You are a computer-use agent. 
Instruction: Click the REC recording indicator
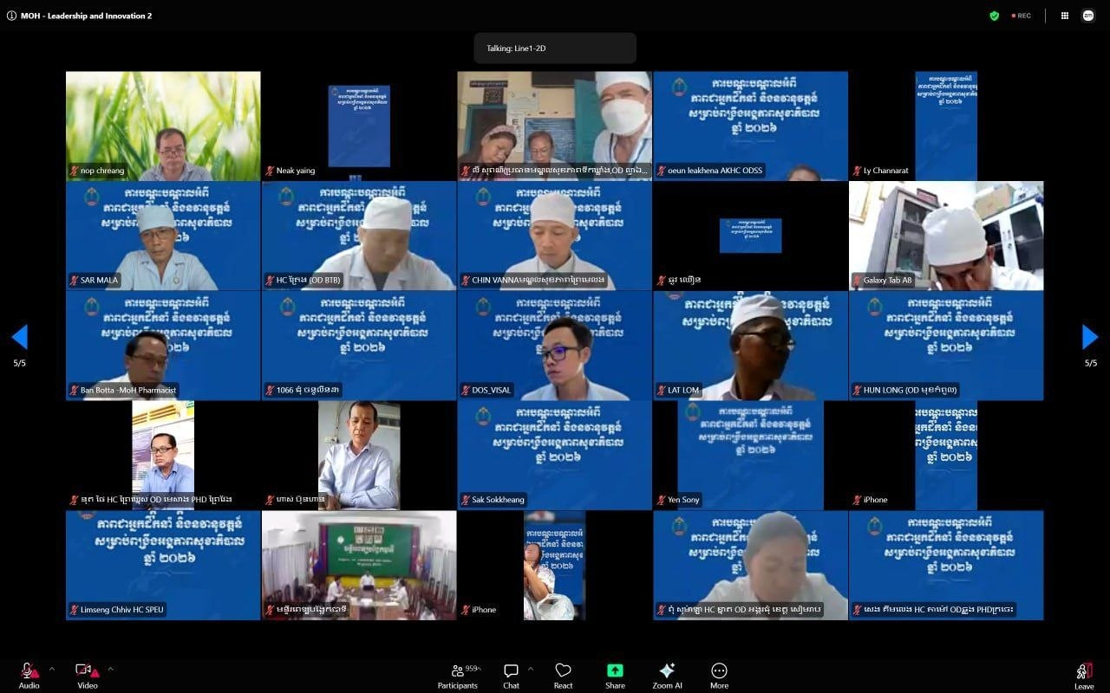tap(1021, 16)
